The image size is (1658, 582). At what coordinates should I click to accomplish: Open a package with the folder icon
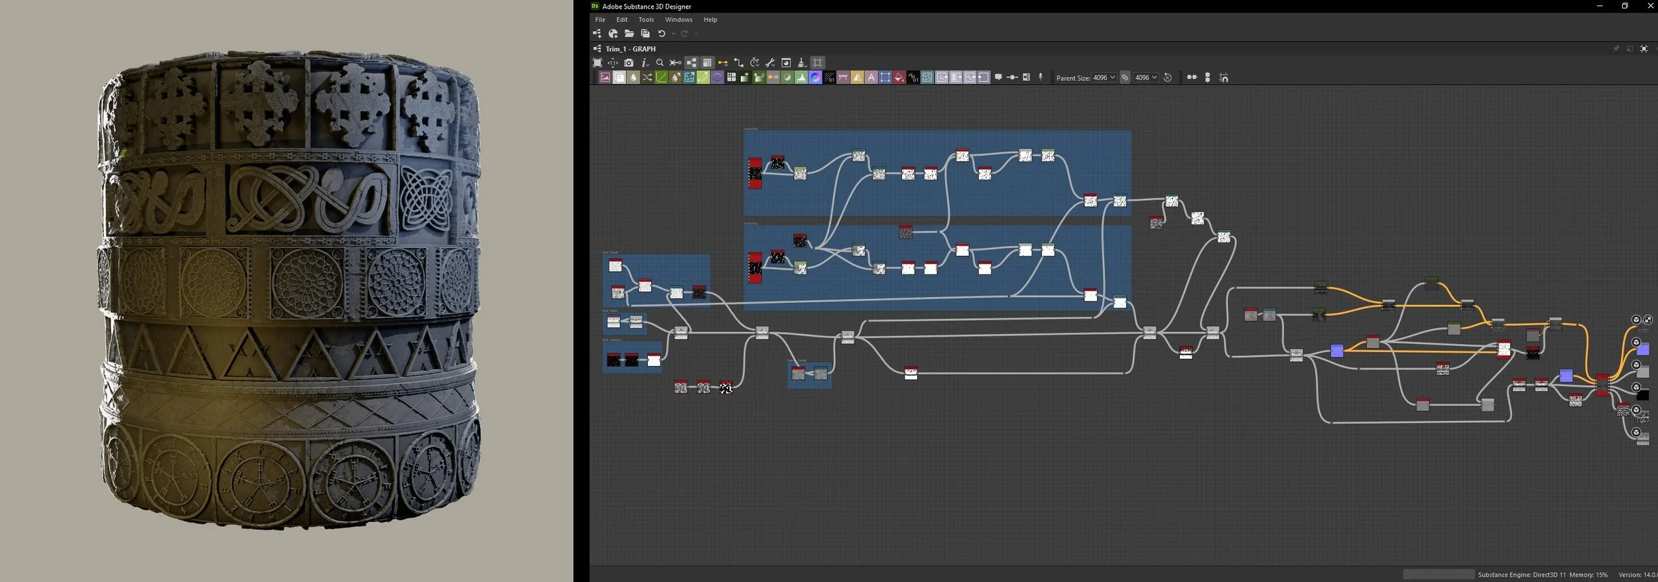click(629, 33)
